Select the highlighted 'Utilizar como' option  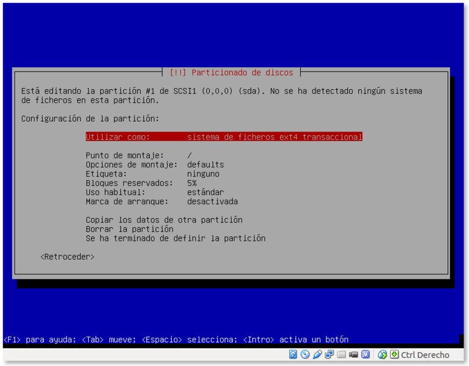click(x=224, y=137)
